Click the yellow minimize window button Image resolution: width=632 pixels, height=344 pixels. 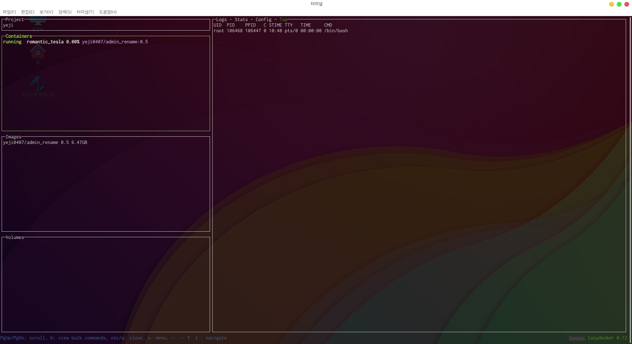pos(611,4)
